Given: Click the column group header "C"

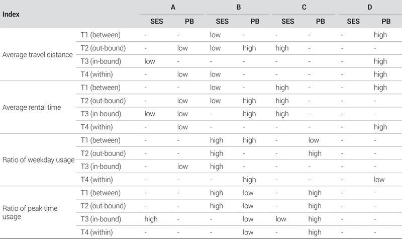Looking at the screenshot, I should 304,8.
